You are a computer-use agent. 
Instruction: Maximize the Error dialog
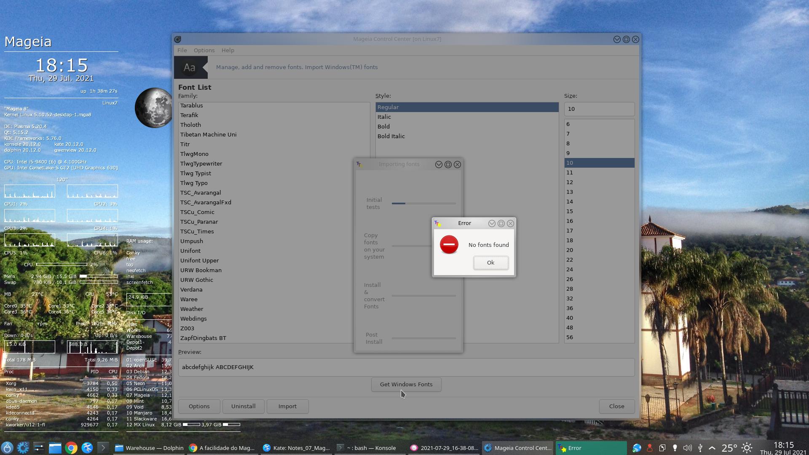(501, 223)
